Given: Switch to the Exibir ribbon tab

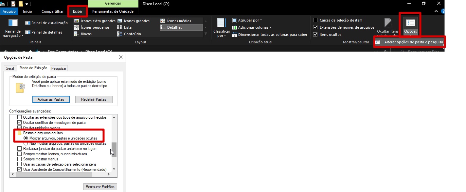Looking at the screenshot, I should (78, 11).
